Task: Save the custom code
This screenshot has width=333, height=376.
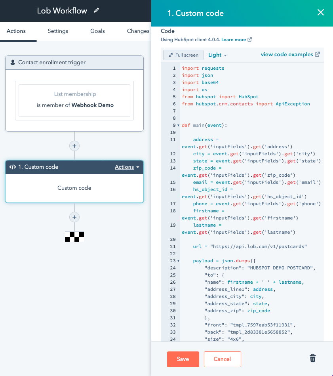Action: pyautogui.click(x=183, y=359)
